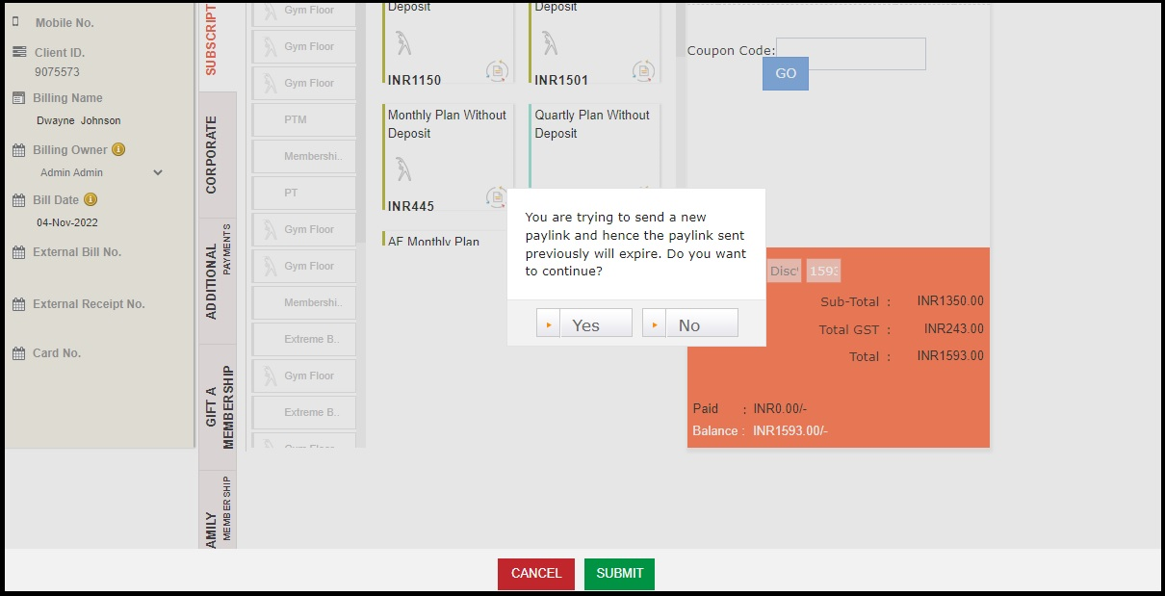Click the billing name Dwayne Johnson

tap(79, 120)
